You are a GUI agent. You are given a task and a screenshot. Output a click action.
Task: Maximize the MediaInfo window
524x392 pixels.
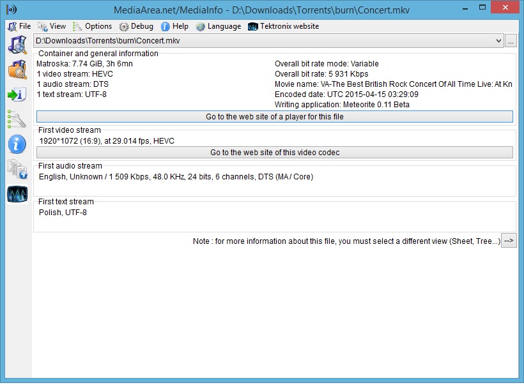(x=482, y=8)
